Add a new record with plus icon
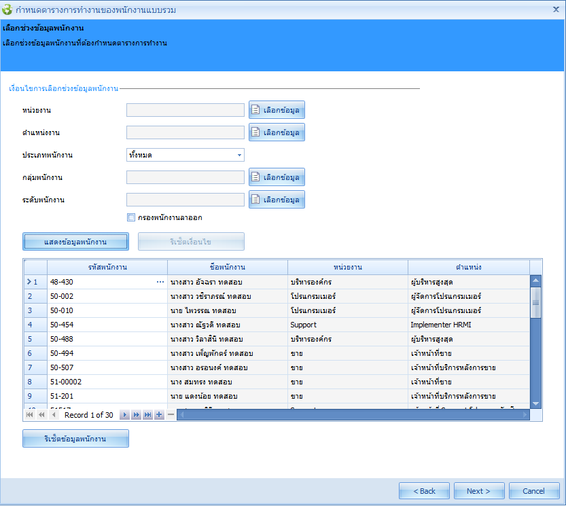The image size is (566, 506). pyautogui.click(x=159, y=415)
